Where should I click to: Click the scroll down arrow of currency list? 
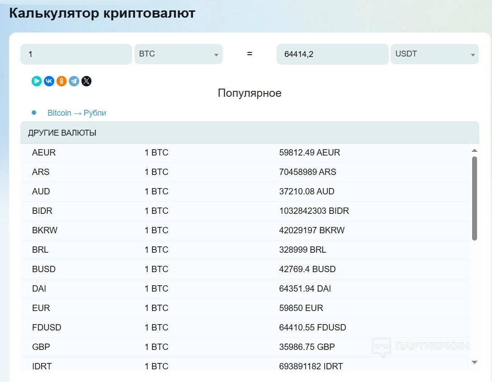point(474,362)
